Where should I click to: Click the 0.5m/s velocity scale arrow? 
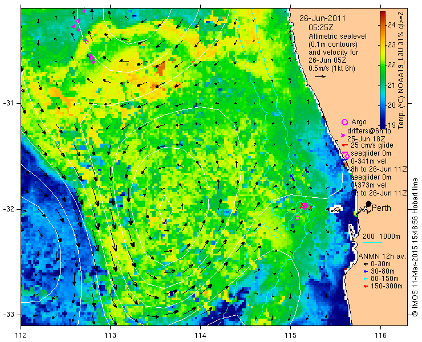coord(320,77)
